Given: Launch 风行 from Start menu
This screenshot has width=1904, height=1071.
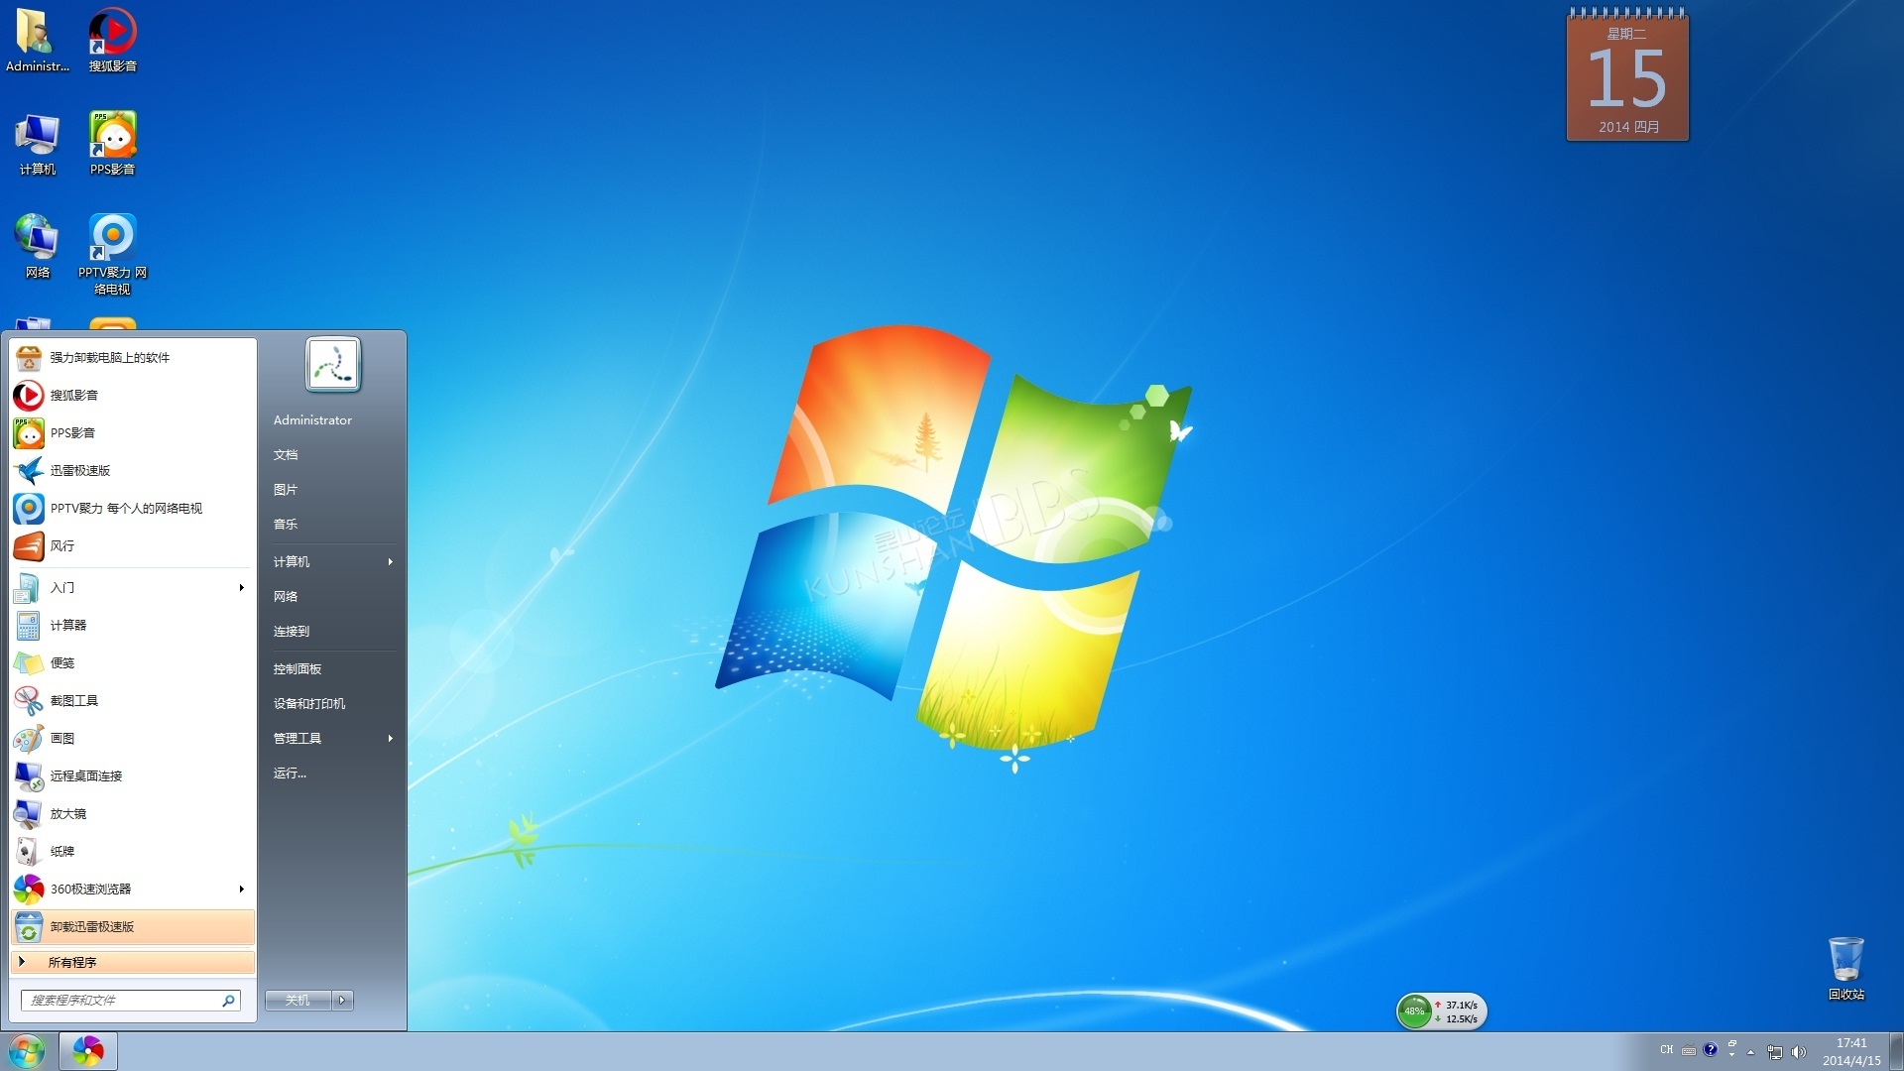Looking at the screenshot, I should pyautogui.click(x=133, y=546).
